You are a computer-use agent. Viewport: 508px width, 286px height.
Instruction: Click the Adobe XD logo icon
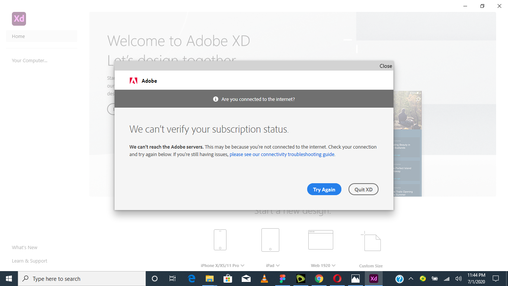tap(19, 19)
